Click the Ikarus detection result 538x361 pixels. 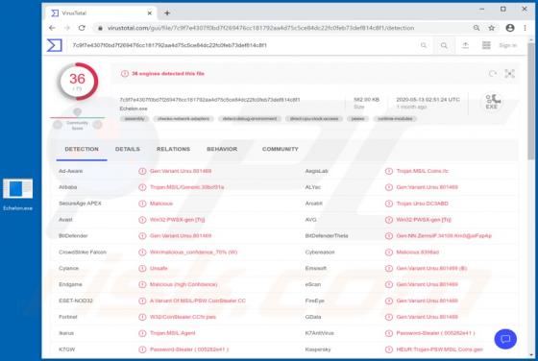(173, 333)
